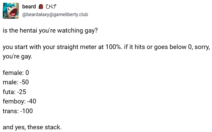Click the "-100" number in the list
The width and height of the screenshot is (212, 132).
click(x=26, y=111)
